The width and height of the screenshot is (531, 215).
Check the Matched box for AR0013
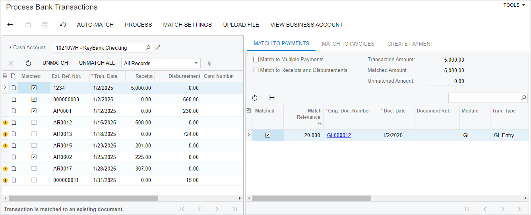pos(34,134)
